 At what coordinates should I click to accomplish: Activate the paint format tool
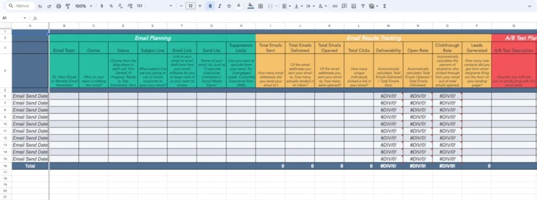[x=68, y=6]
